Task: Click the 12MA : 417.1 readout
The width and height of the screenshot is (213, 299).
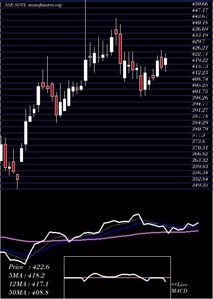Action: (29, 284)
